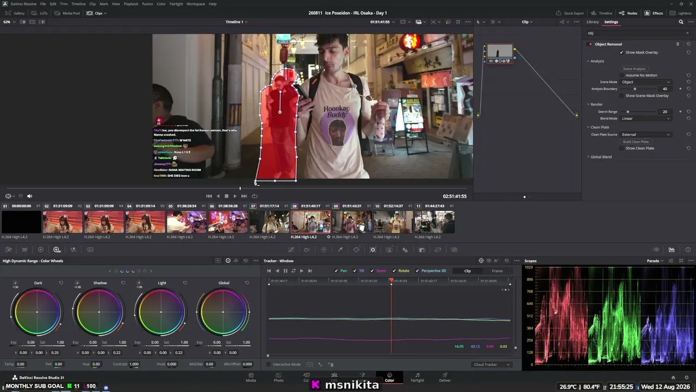This screenshot has height=392, width=696.
Task: Select clip 09 thumbnail in the strip
Action: [x=352, y=222]
